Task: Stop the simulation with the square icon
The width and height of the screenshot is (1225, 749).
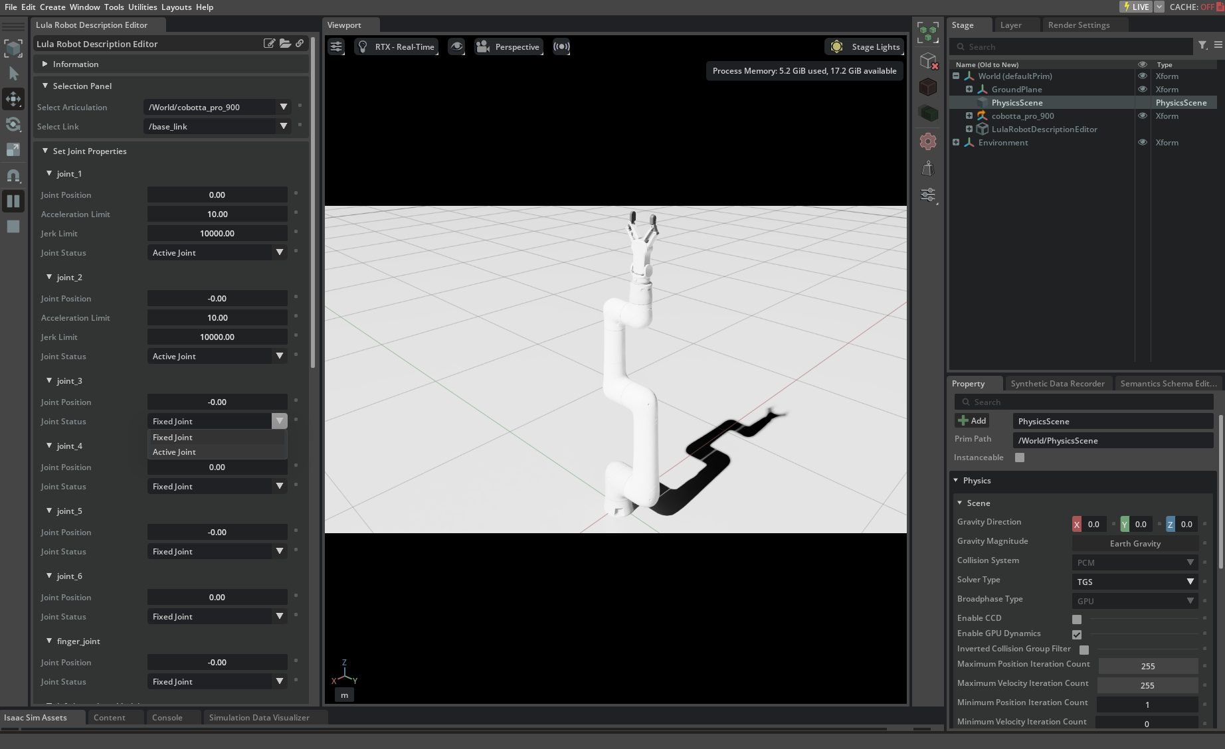Action: tap(13, 226)
